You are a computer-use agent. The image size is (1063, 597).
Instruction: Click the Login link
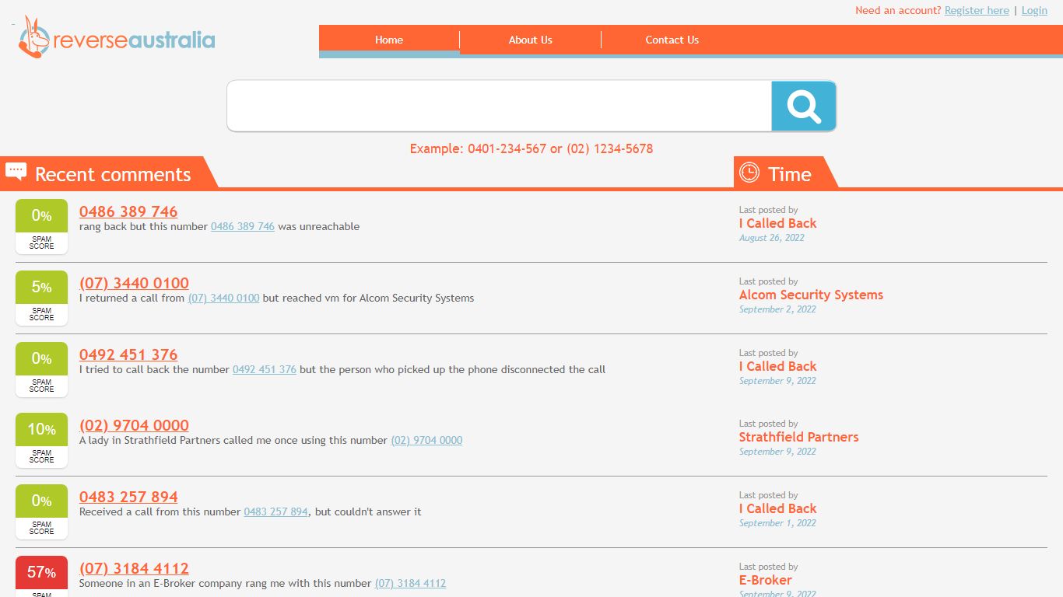1034,10
